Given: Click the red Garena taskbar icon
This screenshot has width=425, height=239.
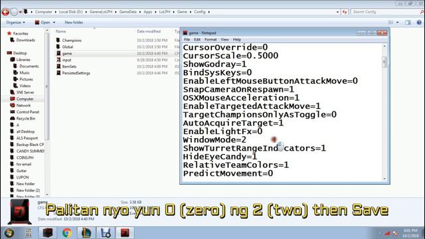Looking at the screenshot, I should click(125, 233).
